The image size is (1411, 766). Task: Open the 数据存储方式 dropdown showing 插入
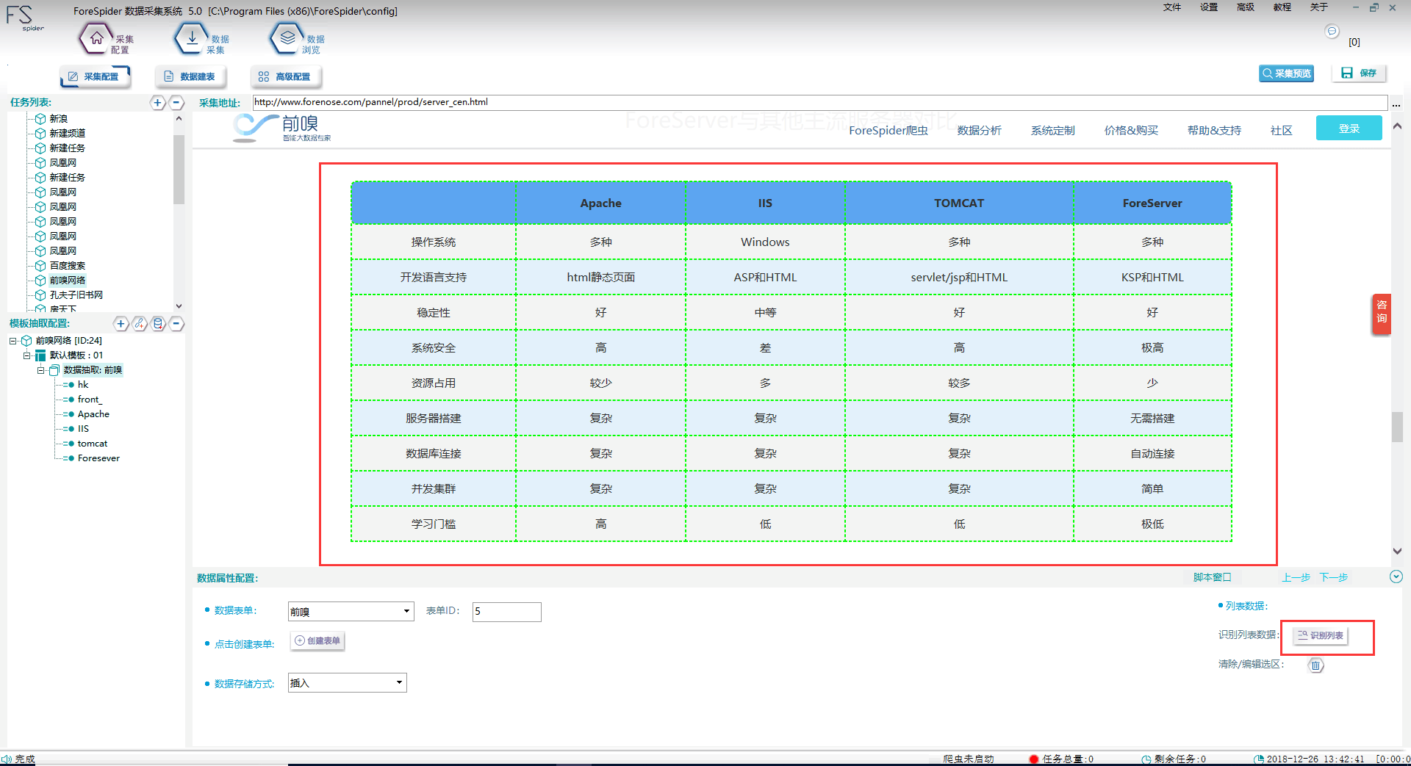point(348,683)
